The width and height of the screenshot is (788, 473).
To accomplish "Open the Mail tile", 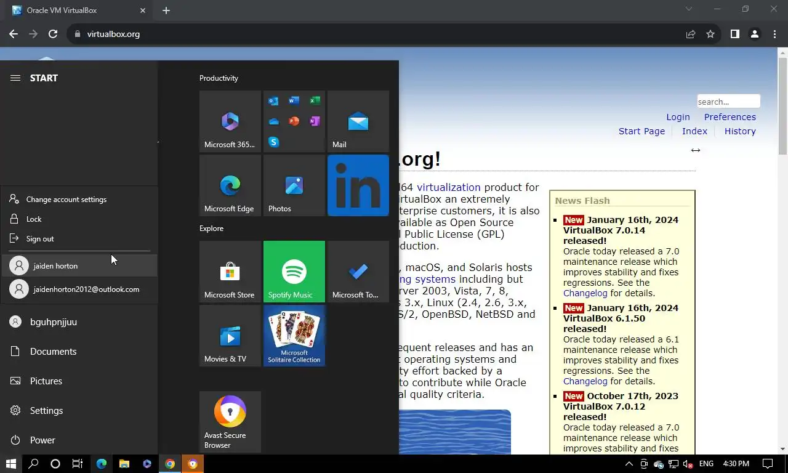I will 358,121.
